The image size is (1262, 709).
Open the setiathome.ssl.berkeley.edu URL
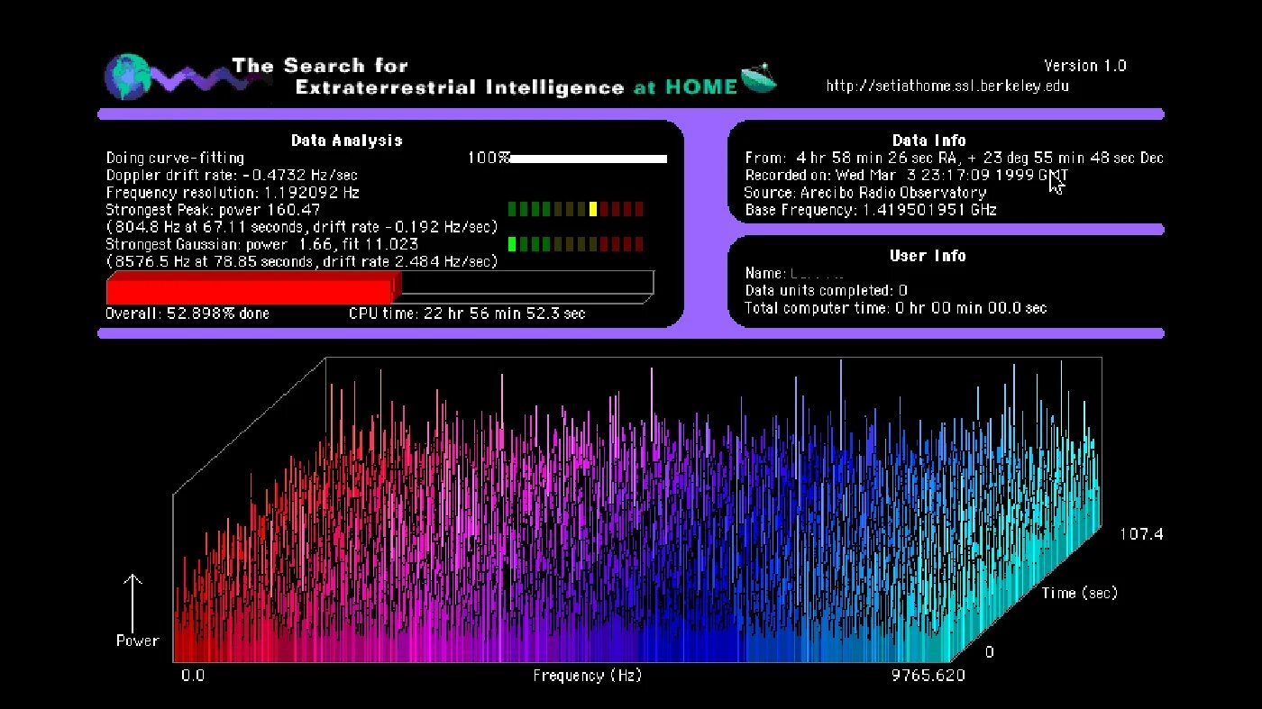coord(947,86)
